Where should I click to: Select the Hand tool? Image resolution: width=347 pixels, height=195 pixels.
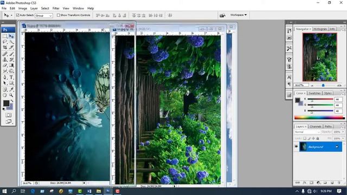tap(5, 95)
